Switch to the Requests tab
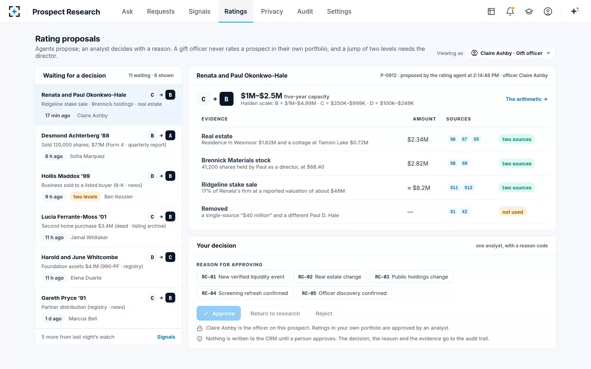This screenshot has width=591, height=369. (x=161, y=11)
